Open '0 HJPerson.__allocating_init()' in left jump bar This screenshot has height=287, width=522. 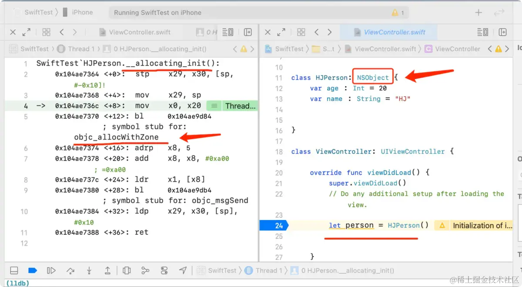155,49
